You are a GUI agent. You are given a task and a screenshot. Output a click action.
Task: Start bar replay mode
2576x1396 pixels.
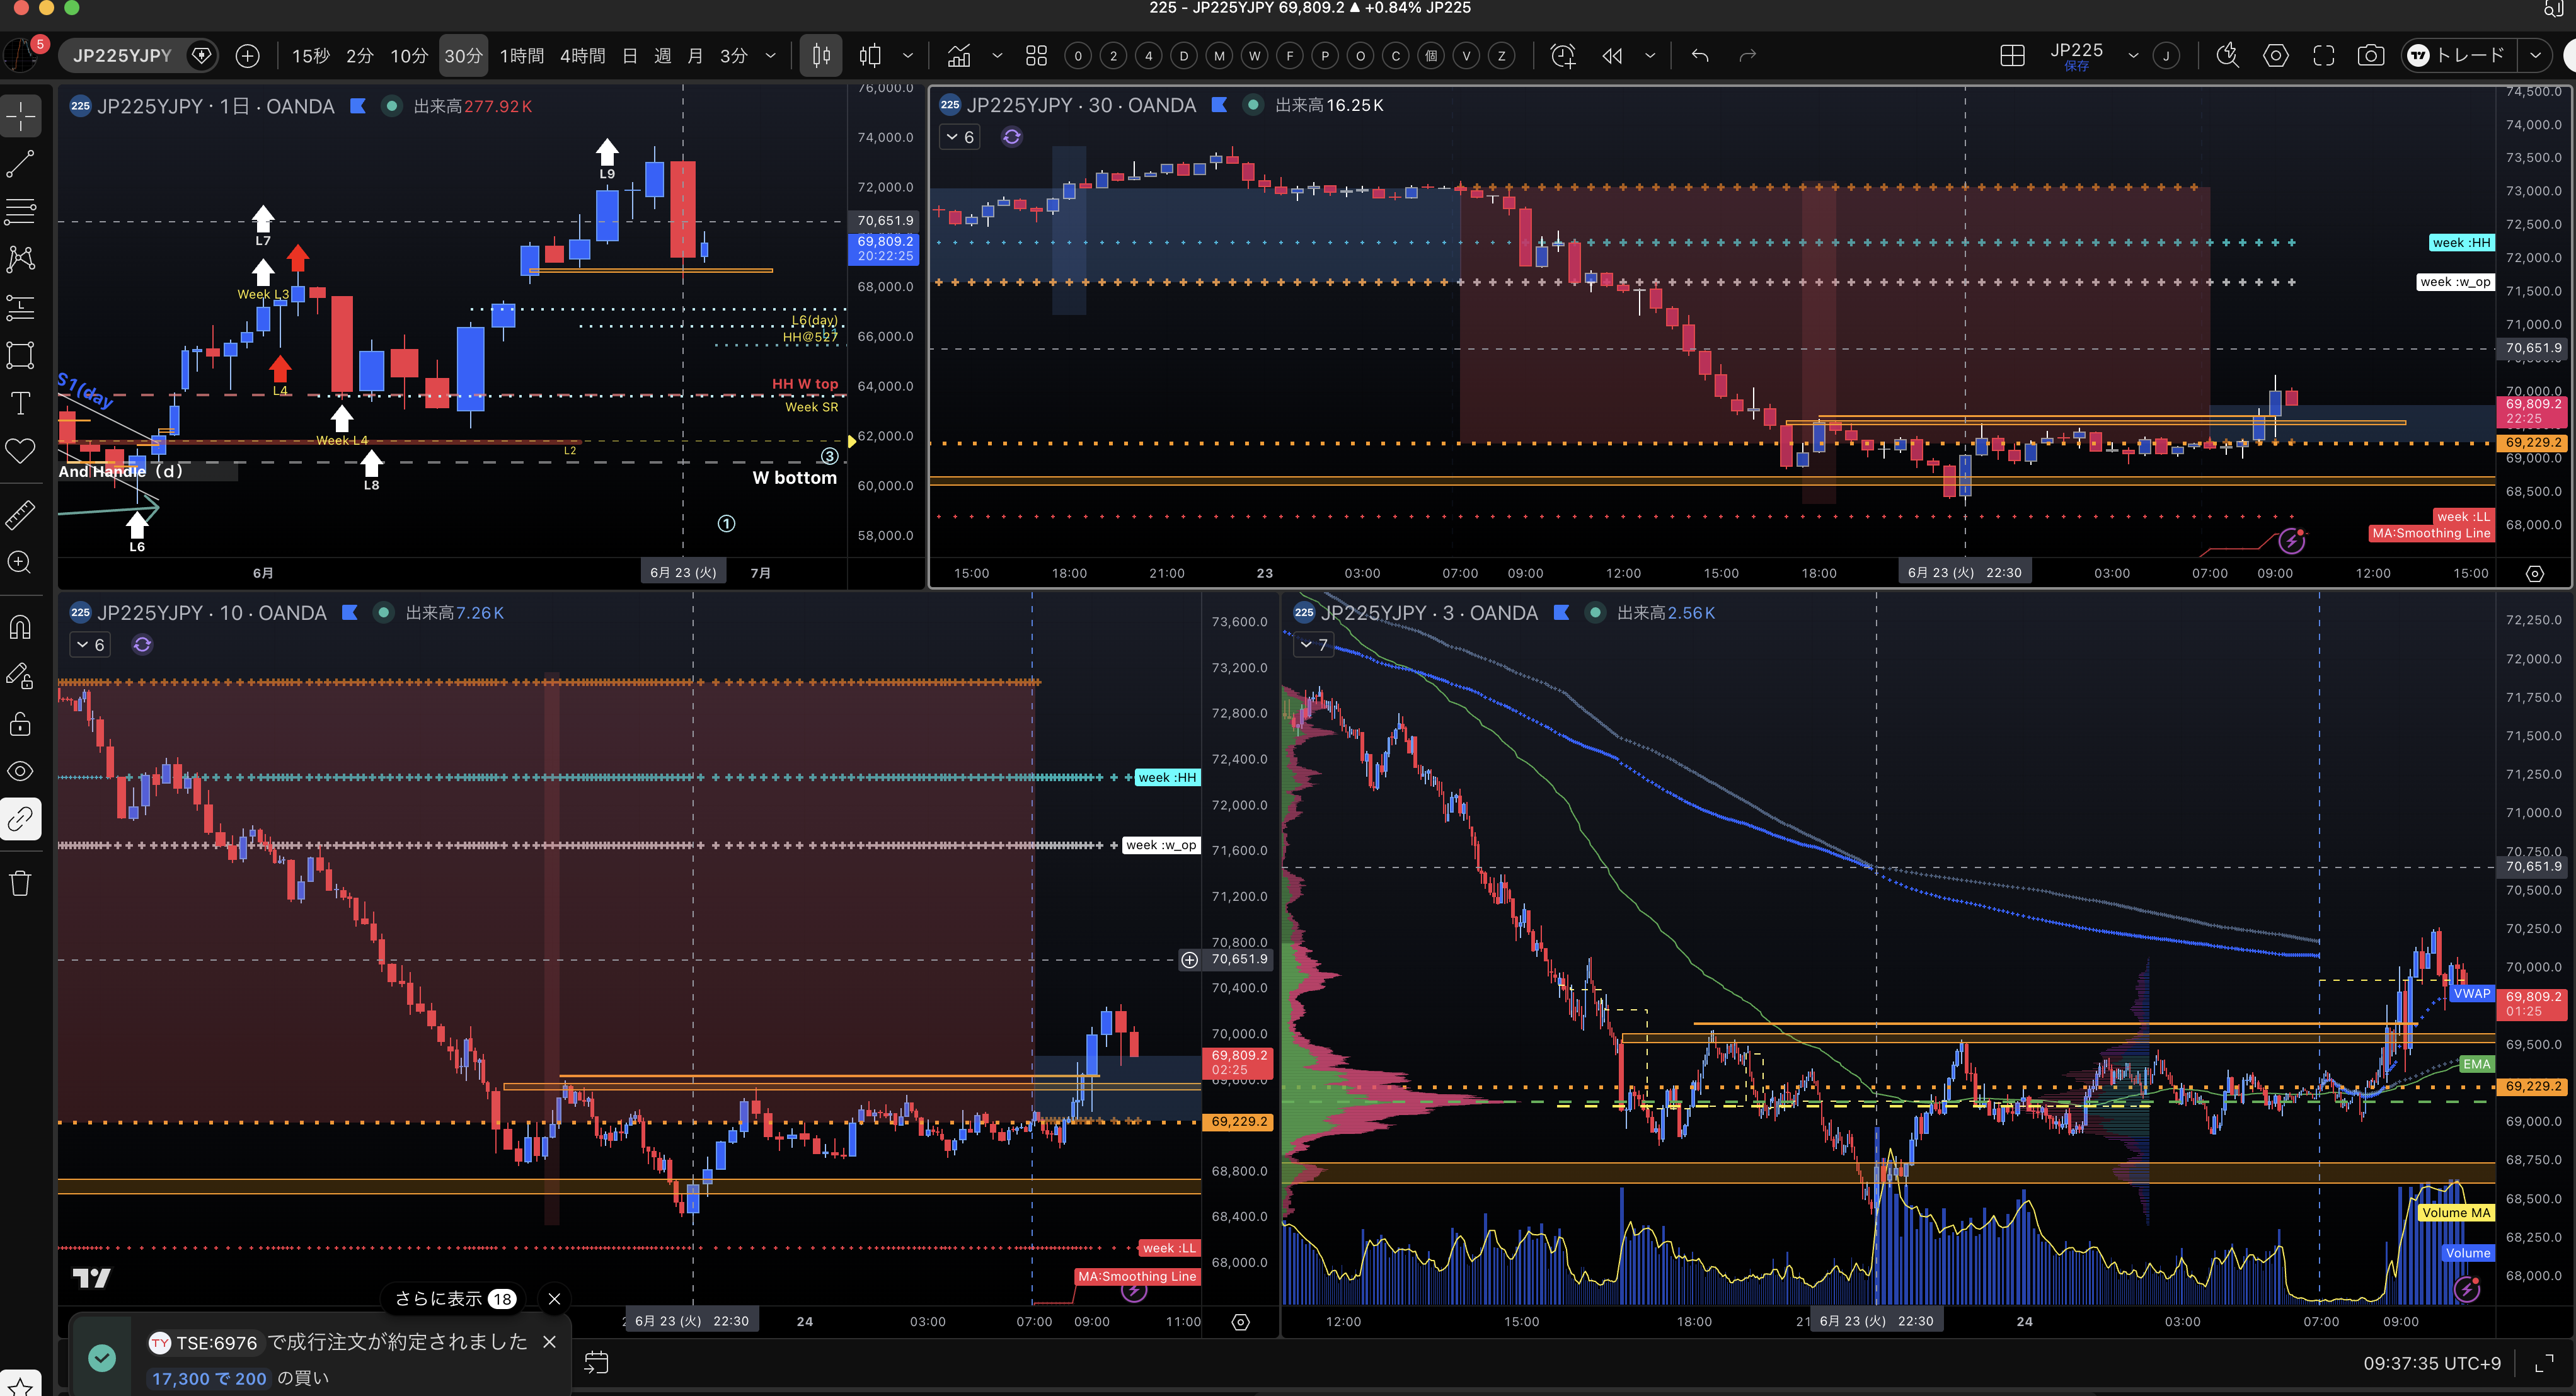(1612, 56)
